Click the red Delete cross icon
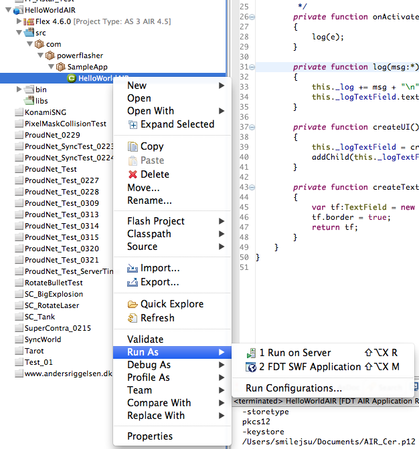This screenshot has width=419, height=449. tap(133, 174)
